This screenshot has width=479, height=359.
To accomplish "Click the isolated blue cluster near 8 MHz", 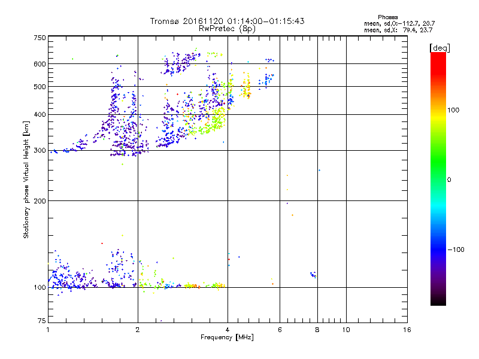I will click(313, 275).
